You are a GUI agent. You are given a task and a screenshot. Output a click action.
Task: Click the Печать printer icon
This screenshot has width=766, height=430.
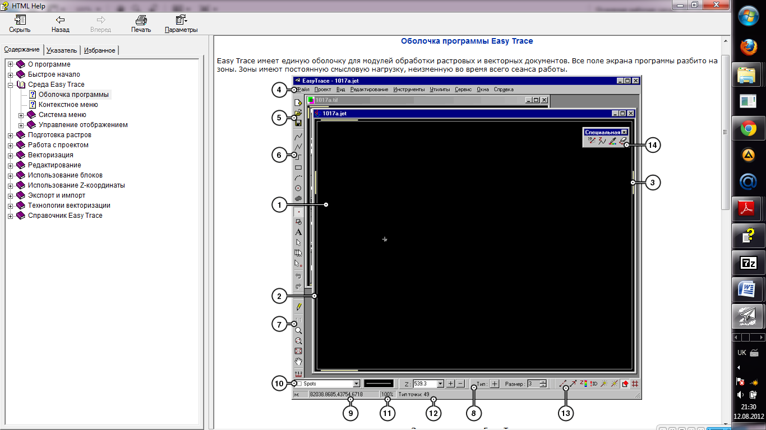[141, 20]
